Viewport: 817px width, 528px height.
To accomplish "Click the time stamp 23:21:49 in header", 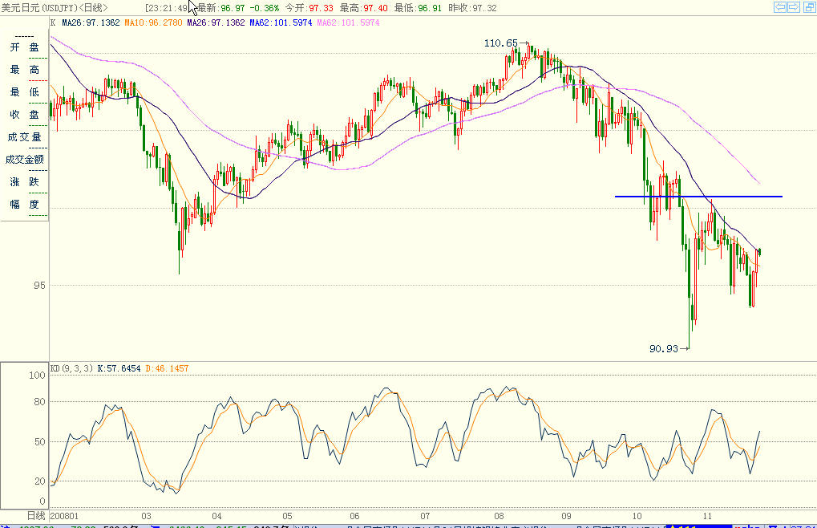I will click(167, 8).
